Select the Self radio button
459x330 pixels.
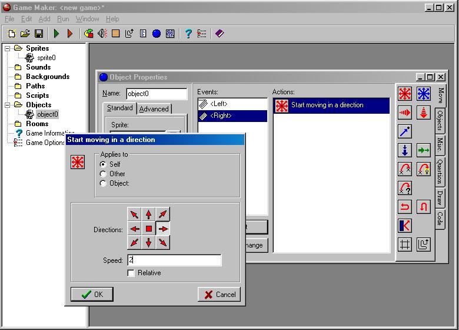(x=104, y=164)
